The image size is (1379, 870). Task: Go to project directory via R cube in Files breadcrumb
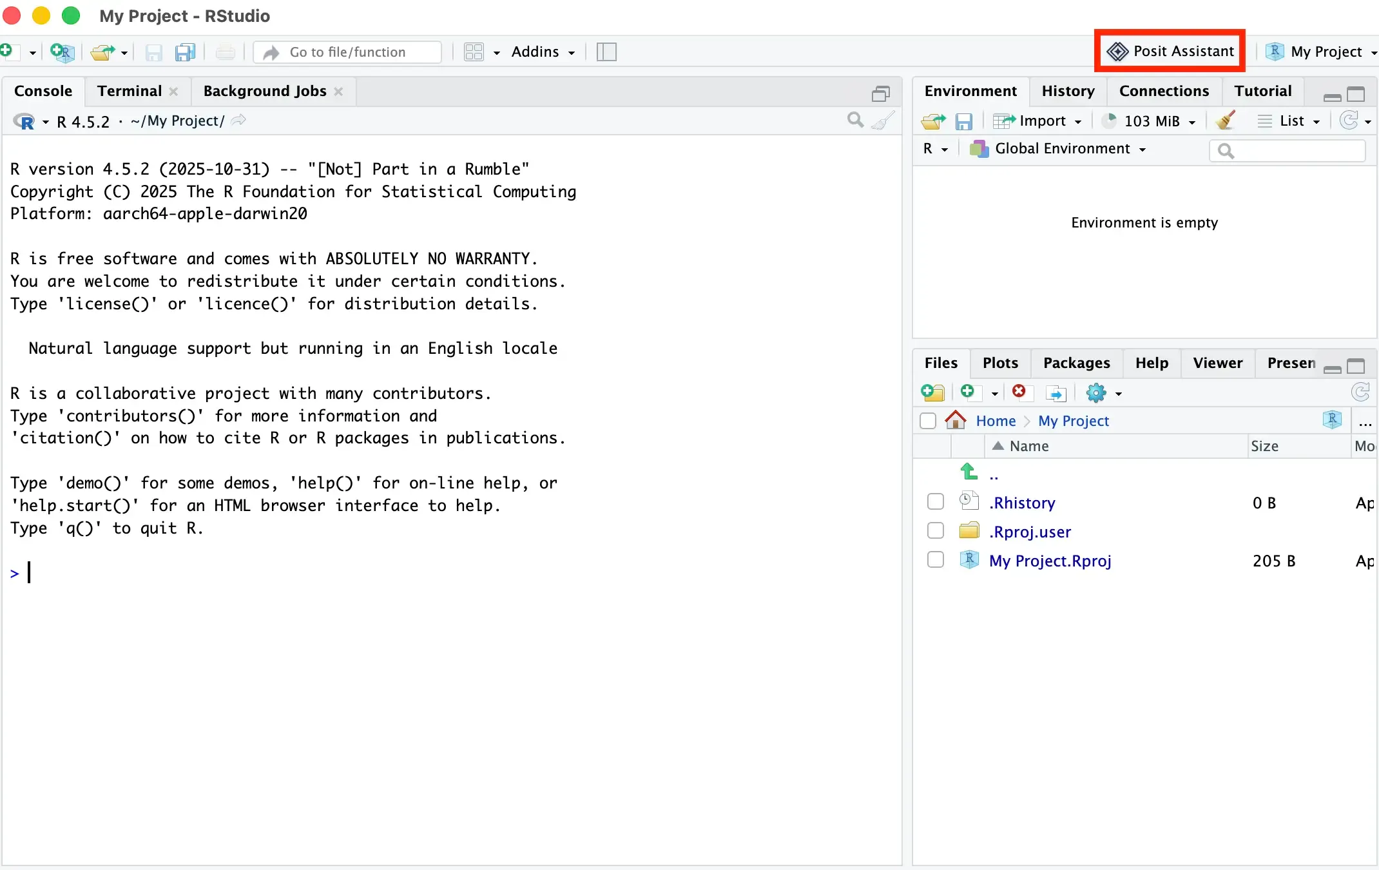pyautogui.click(x=1332, y=420)
